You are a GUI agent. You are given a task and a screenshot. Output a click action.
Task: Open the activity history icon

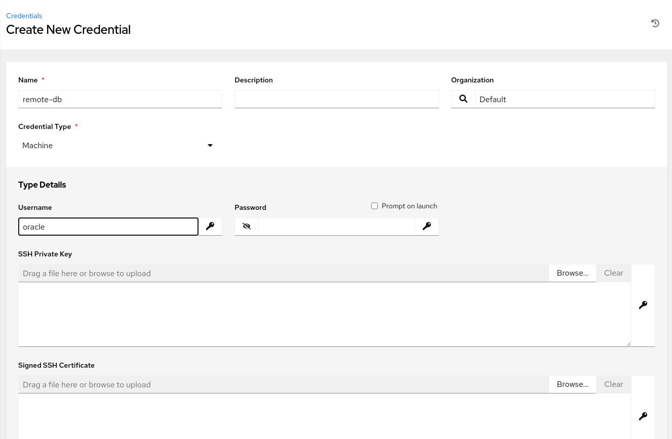[x=655, y=23]
